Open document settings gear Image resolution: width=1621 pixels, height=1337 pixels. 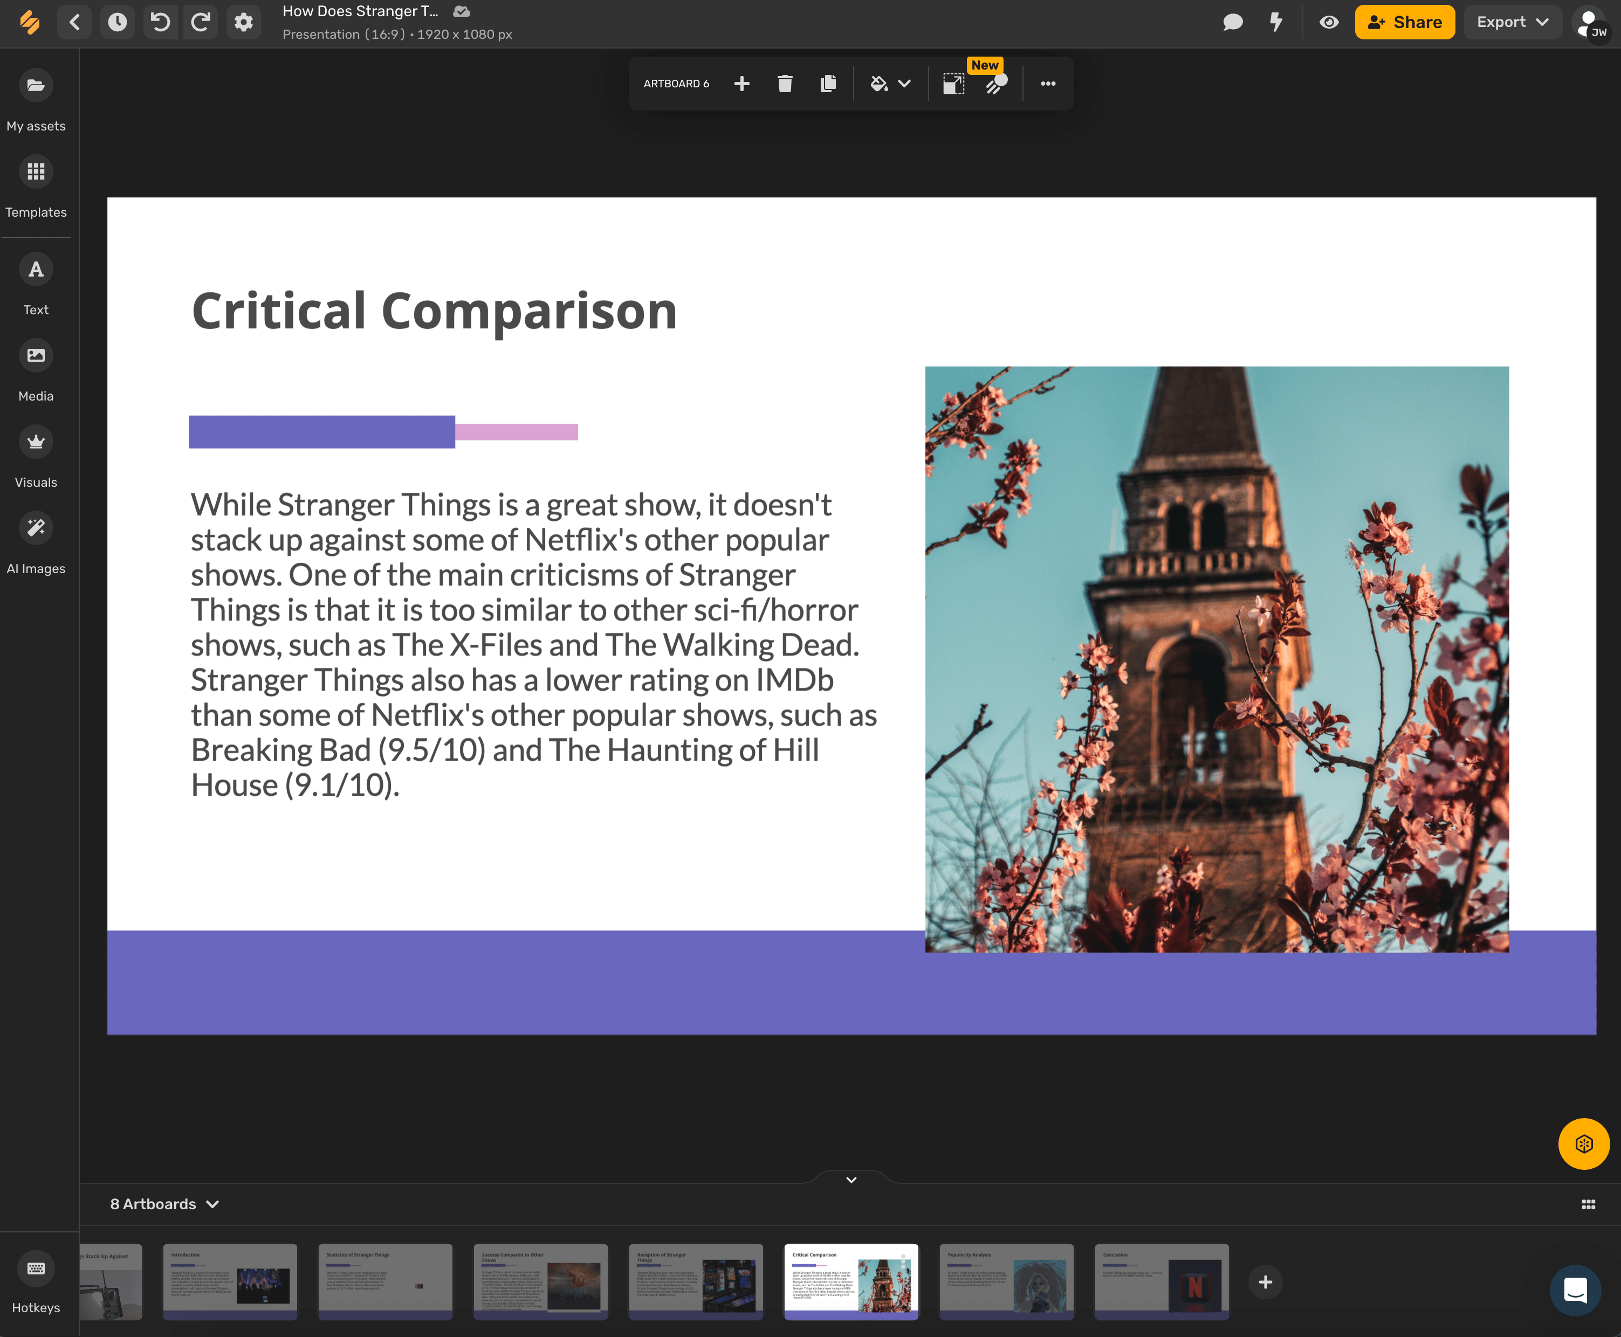[x=243, y=22]
